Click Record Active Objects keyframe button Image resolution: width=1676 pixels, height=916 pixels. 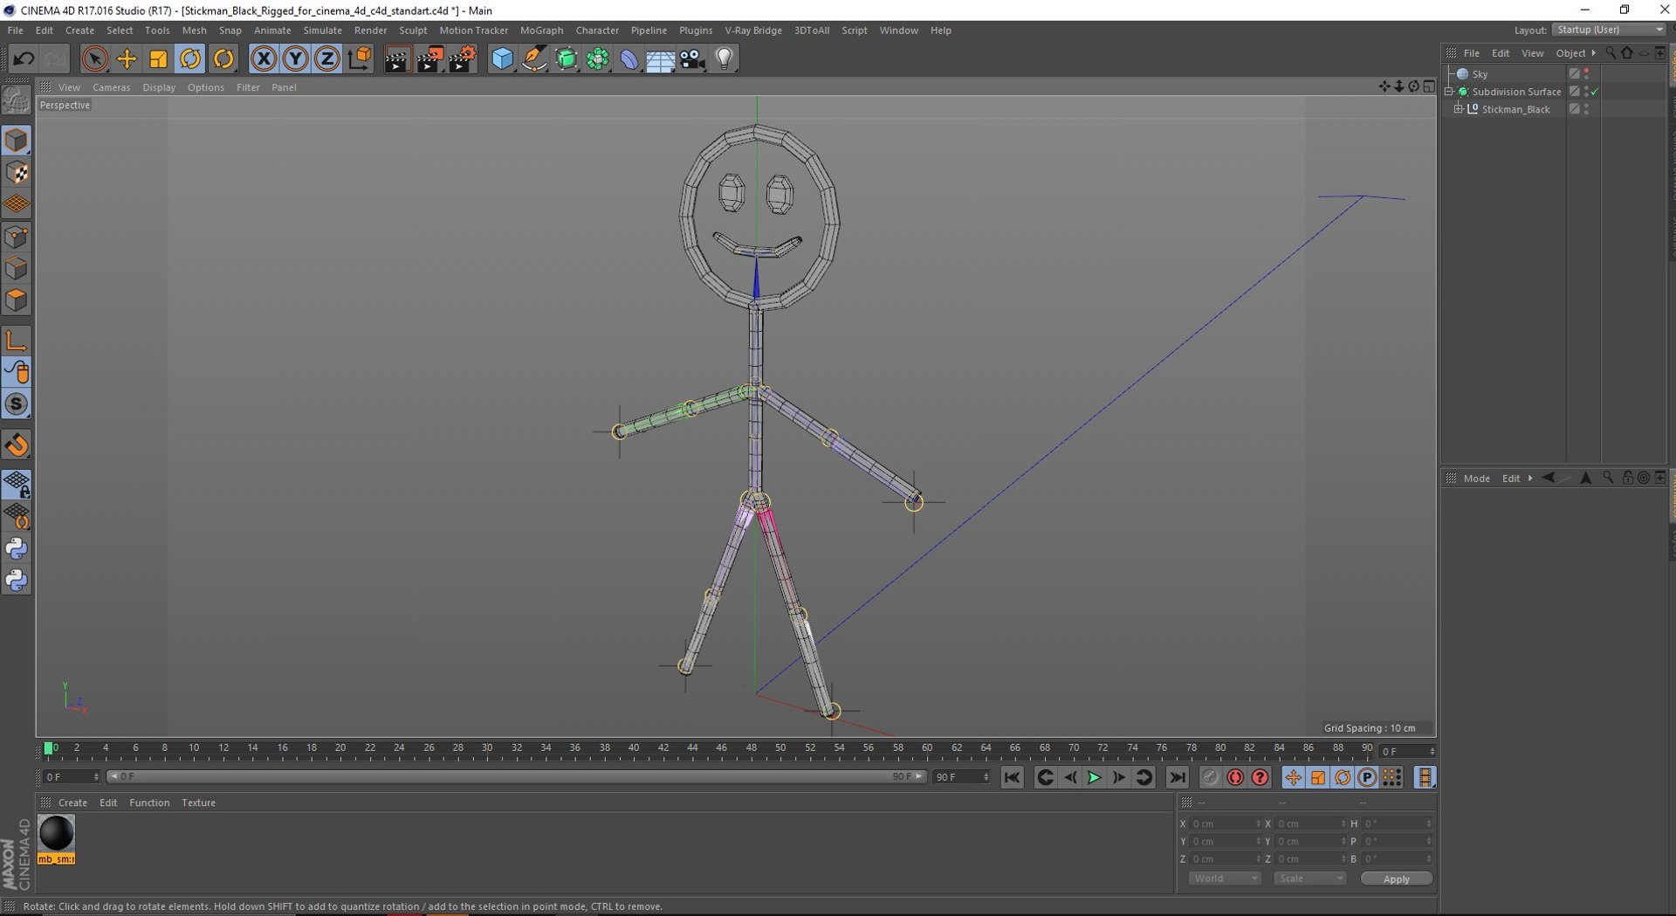point(1210,777)
